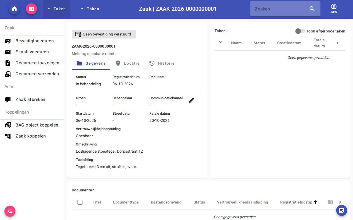Click the pink create new zaak icon
The height and width of the screenshot is (220, 353).
[31, 9]
